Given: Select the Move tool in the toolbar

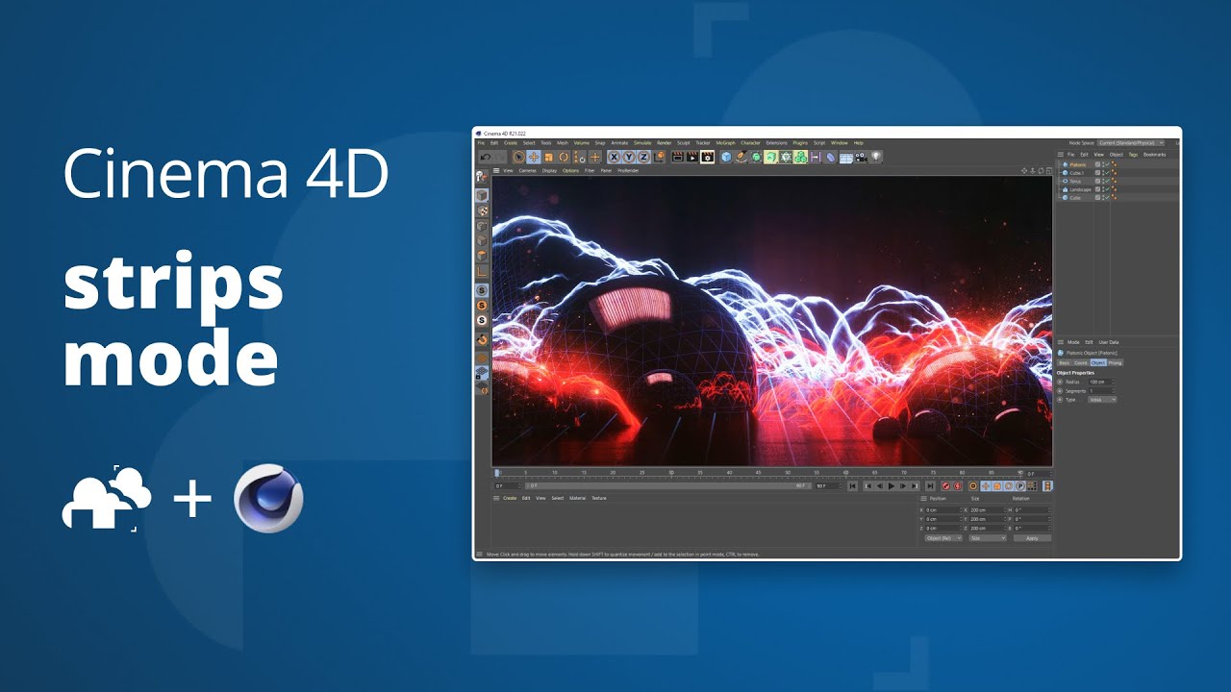Looking at the screenshot, I should [533, 157].
